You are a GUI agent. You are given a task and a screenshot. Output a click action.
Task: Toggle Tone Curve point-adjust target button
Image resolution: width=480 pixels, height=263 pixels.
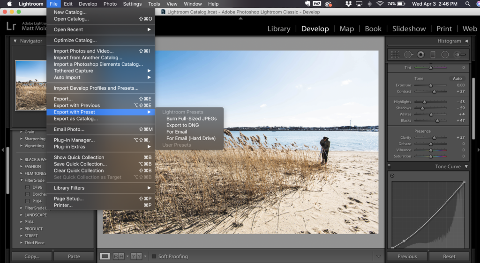392,176
